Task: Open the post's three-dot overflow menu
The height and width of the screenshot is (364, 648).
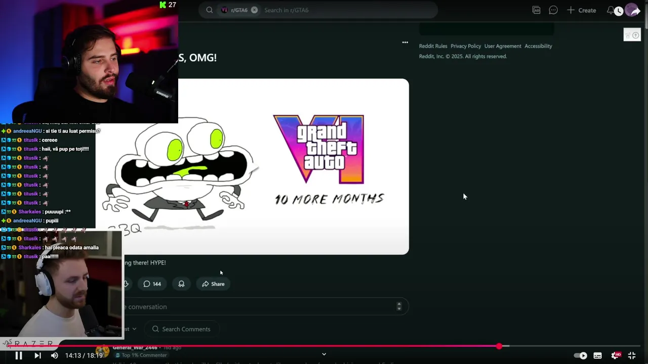Action: [405, 42]
